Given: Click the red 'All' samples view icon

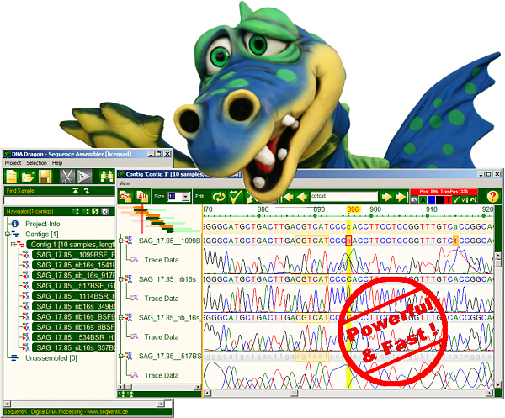Looking at the screenshot, I should pyautogui.click(x=142, y=196).
